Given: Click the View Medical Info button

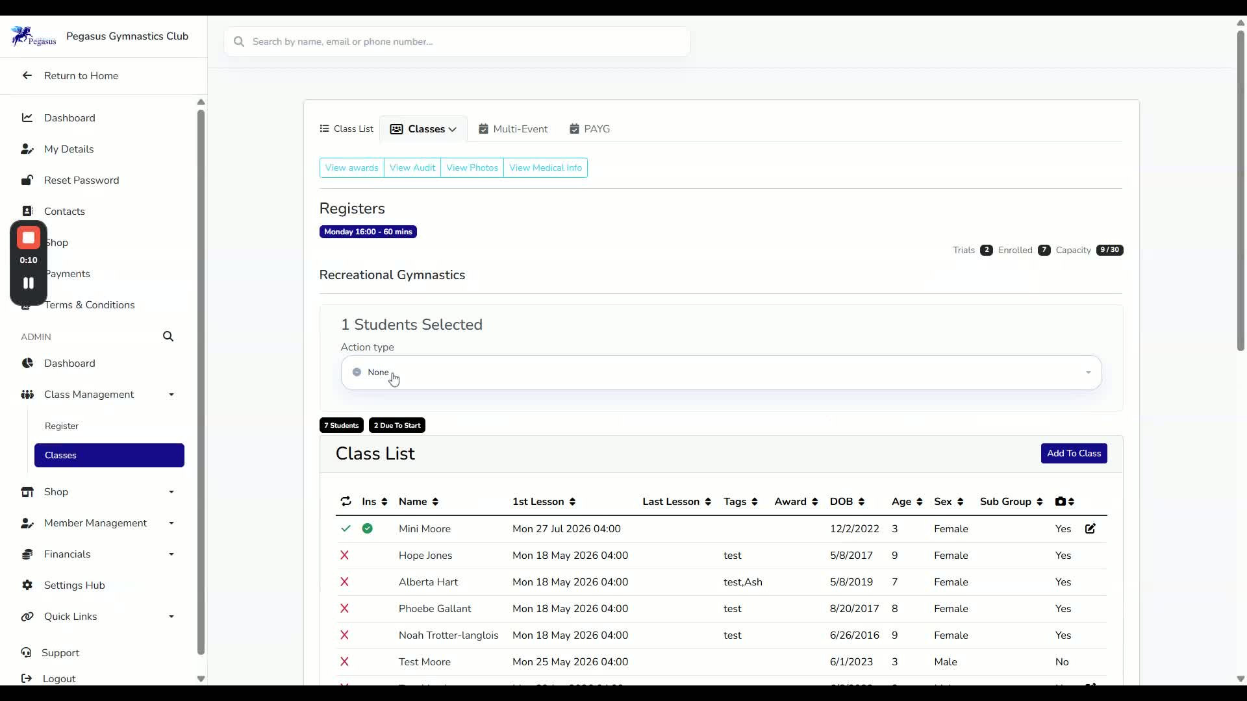Looking at the screenshot, I should point(546,167).
